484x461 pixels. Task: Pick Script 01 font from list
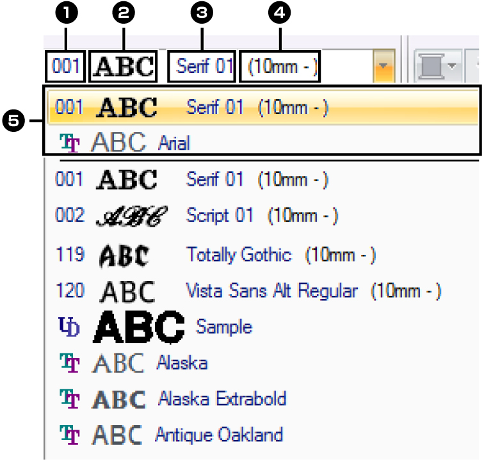pos(262,215)
